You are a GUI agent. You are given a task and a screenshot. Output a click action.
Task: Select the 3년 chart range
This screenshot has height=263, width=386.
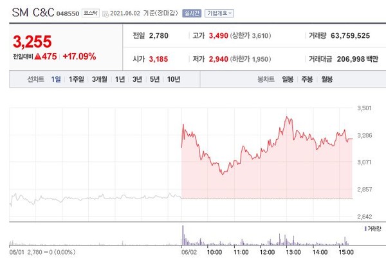137,79
